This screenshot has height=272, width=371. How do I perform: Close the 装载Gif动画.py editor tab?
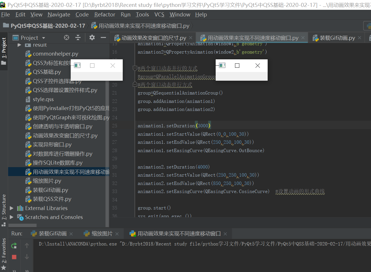coord(359,38)
